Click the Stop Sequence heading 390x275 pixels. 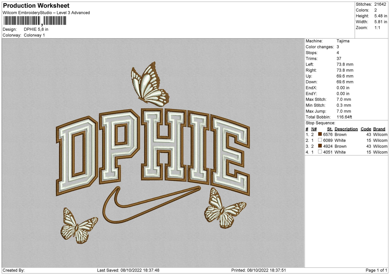pos(320,123)
